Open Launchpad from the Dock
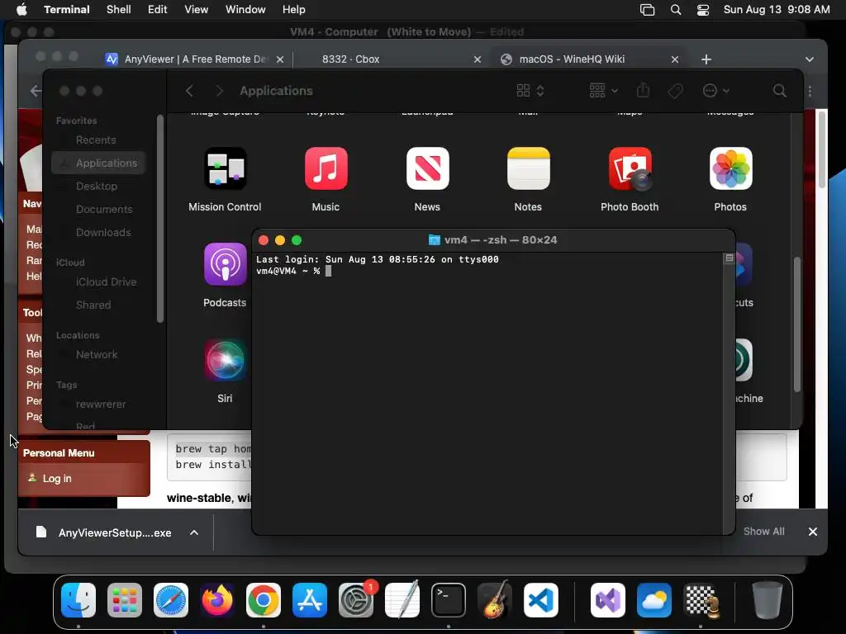Viewport: 846px width, 634px height. pyautogui.click(x=125, y=600)
